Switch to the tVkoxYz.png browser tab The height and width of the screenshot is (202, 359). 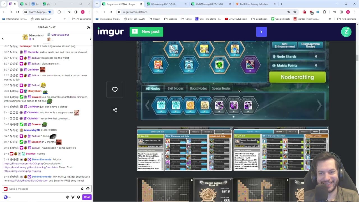pos(166,4)
